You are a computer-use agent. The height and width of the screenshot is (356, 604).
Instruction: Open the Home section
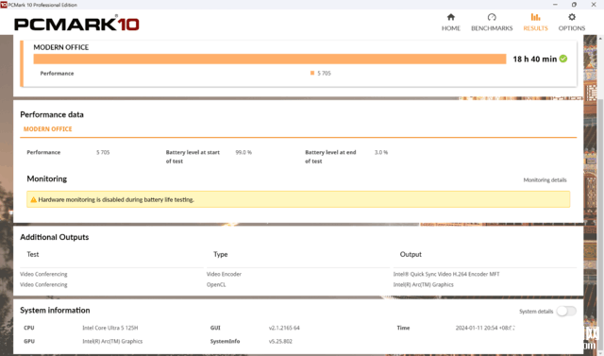(451, 23)
